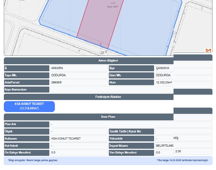Click the İlçe field showing ÇANKAYA
Screen dimensions: 216x170
point(164,68)
